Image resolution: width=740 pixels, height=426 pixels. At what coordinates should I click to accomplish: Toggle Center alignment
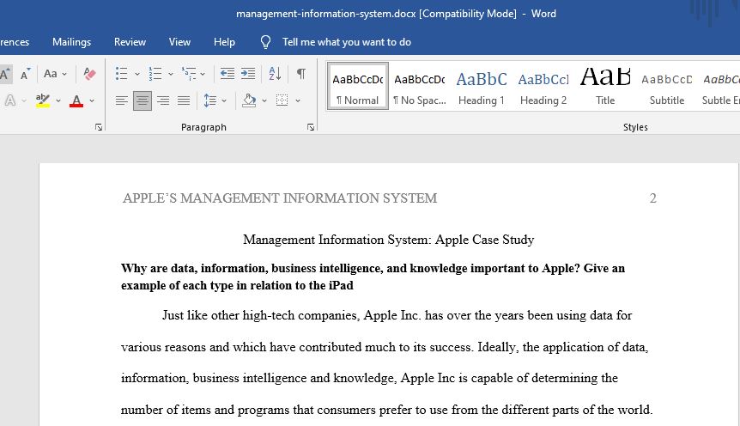click(x=143, y=100)
